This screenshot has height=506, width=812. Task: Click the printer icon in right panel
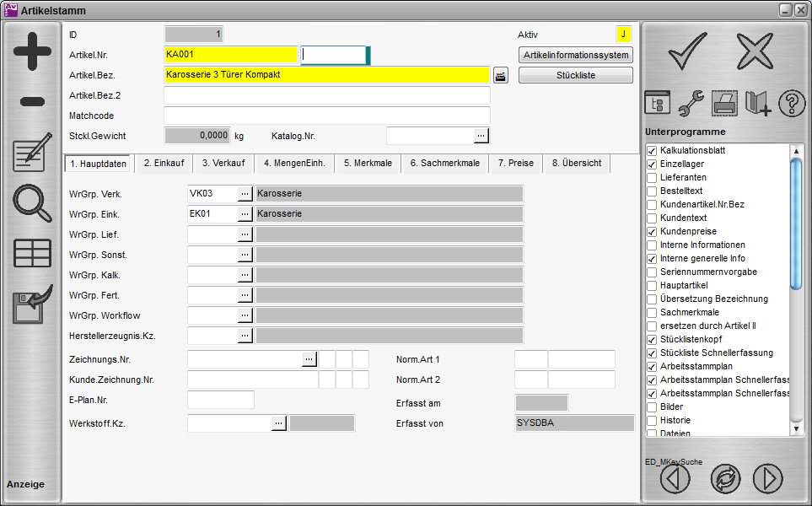724,103
